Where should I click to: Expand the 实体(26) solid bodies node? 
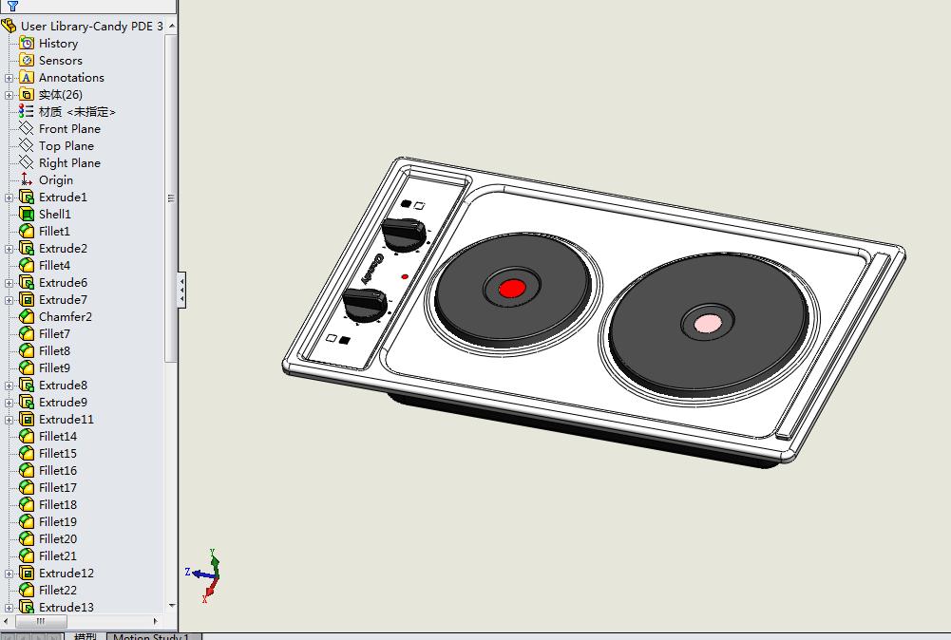pyautogui.click(x=9, y=95)
